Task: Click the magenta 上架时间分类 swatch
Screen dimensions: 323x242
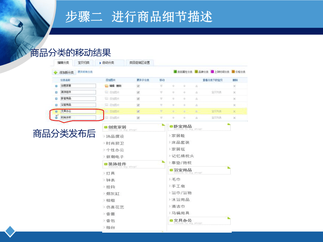Action: click(x=212, y=72)
